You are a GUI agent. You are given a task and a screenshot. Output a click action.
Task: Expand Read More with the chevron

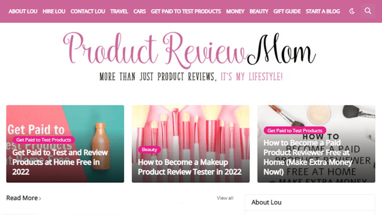point(24,198)
